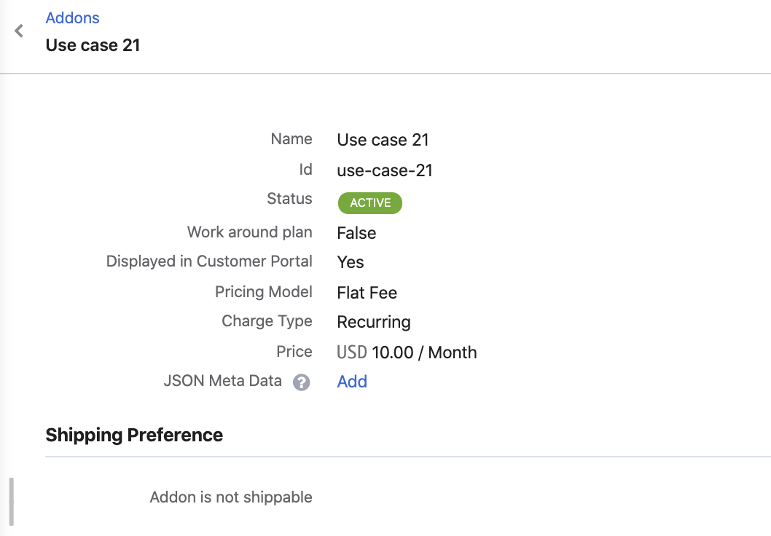Click the USD 10.00 / Month price value
This screenshot has width=771, height=536.
point(407,352)
